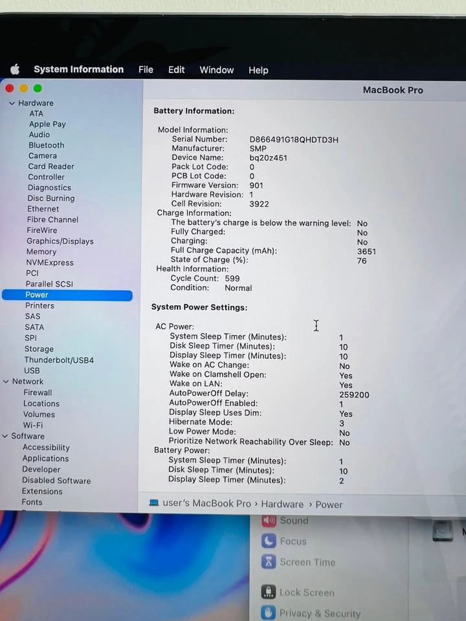Click Hardware in the path bar

282,505
